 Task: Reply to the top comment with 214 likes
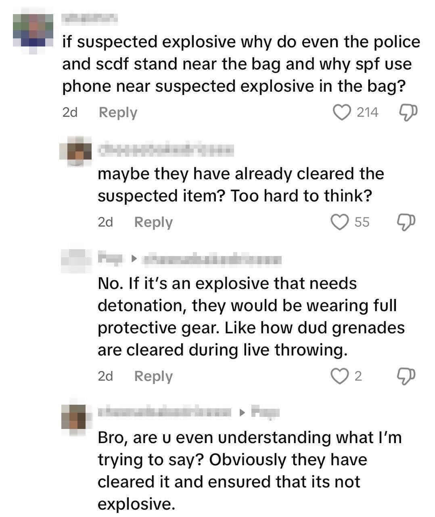(118, 112)
